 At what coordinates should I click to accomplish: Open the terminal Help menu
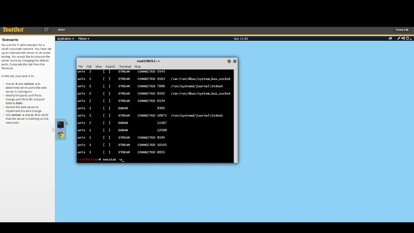point(137,67)
